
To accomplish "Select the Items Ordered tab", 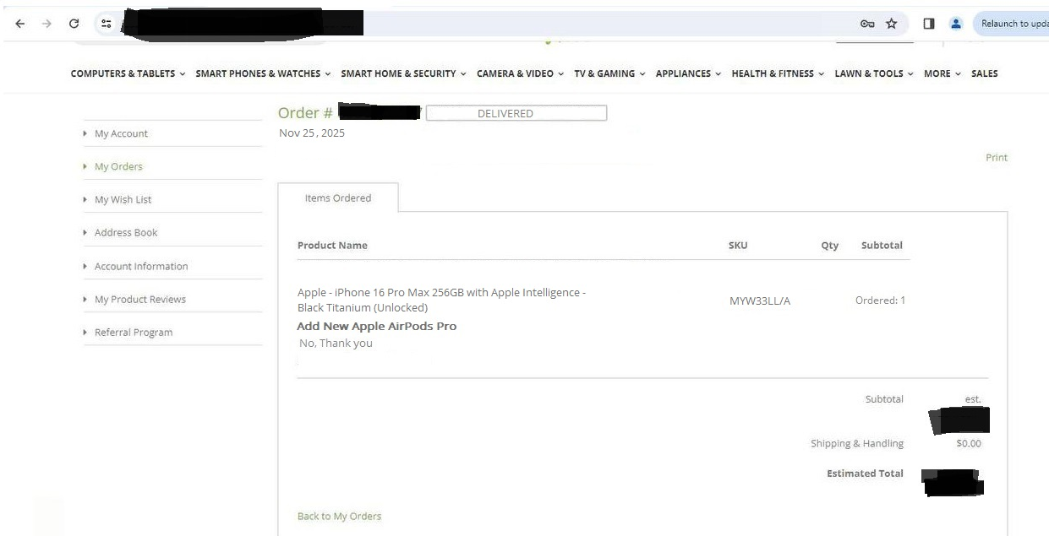I will point(338,198).
